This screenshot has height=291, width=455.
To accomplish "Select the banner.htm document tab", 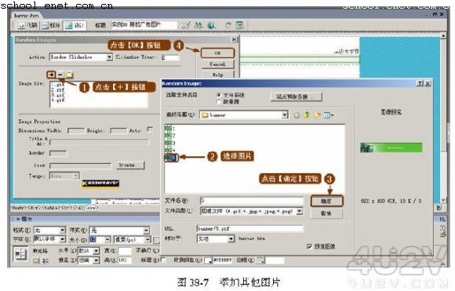I will coord(26,16).
